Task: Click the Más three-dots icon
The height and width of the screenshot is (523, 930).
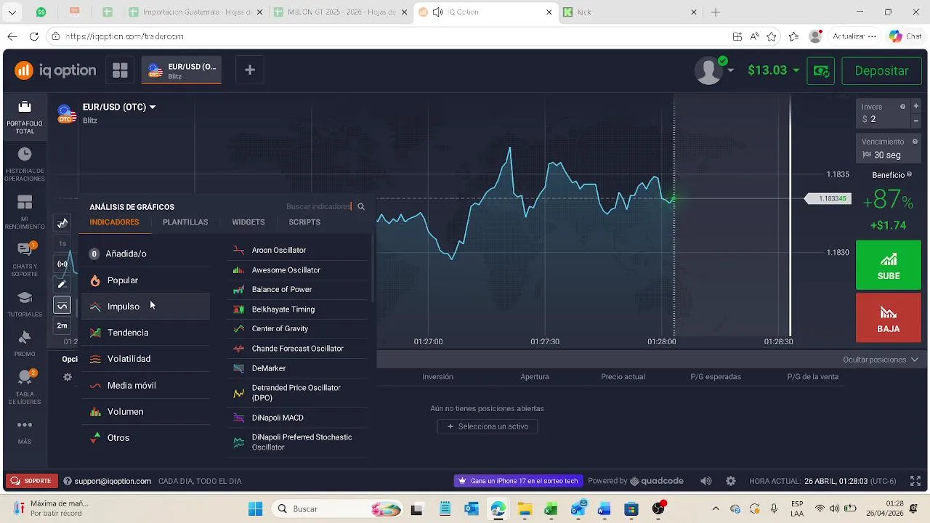Action: (25, 425)
